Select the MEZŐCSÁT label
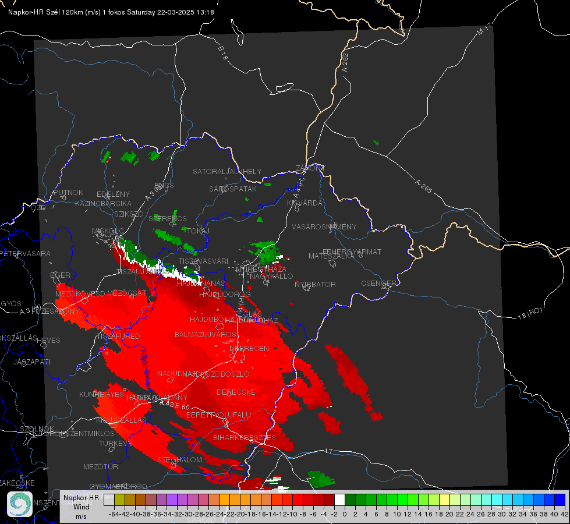 tap(127, 293)
